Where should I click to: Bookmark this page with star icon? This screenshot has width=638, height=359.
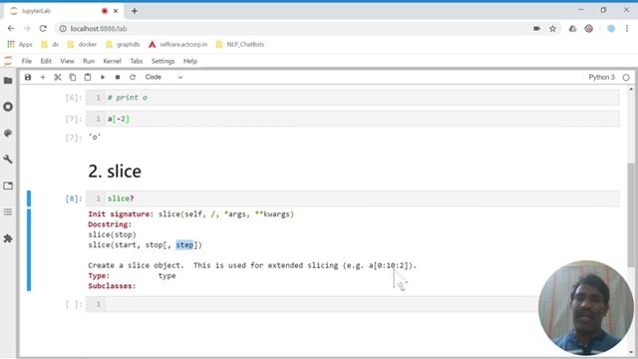pyautogui.click(x=552, y=29)
